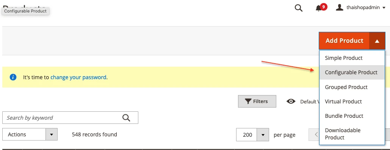Follow the change your password link

pos(78,77)
